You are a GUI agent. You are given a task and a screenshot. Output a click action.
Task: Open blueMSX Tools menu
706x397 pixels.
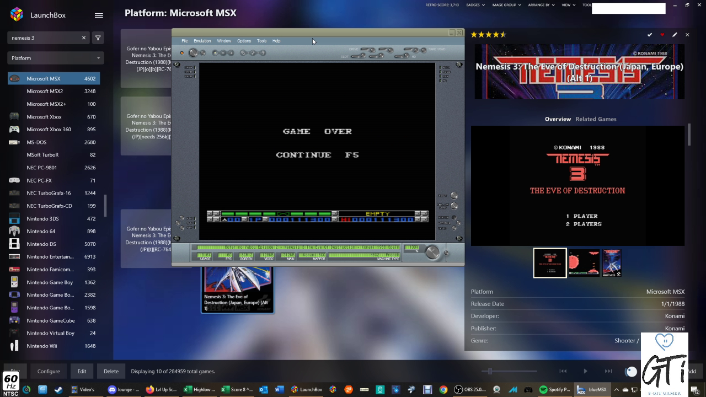pos(261,41)
